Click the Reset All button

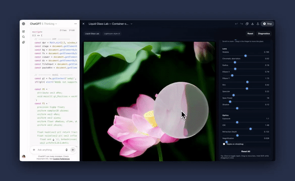click(246, 151)
